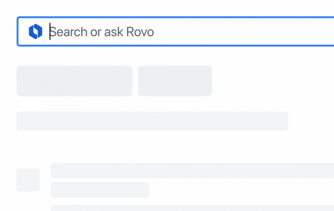This screenshot has width=334, height=211.
Task: Click the word ask in search placeholder
Action: 114,32
